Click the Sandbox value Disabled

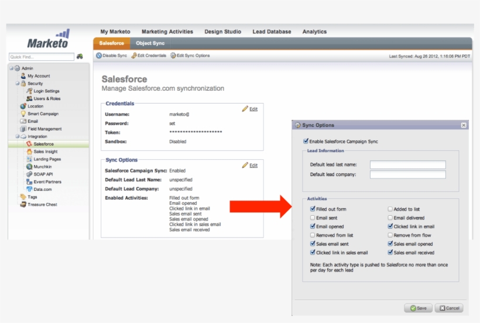pyautogui.click(x=177, y=142)
